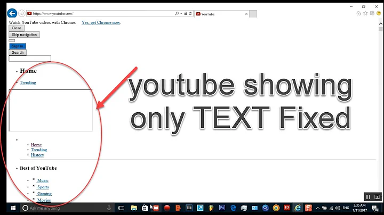The width and height of the screenshot is (384, 215).
Task: Open Task View from the taskbar
Action: point(121,208)
